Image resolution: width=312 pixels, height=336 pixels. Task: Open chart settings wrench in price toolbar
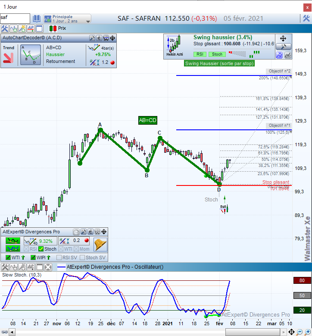coord(5,28)
